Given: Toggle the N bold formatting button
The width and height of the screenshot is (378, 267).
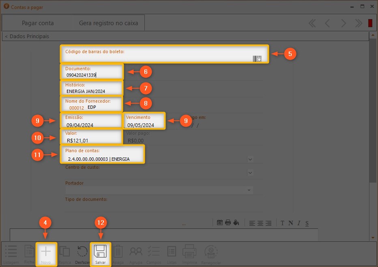Looking at the screenshot, I should (290, 223).
